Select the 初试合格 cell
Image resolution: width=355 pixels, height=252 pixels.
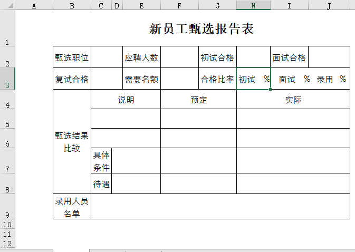[x=217, y=57]
